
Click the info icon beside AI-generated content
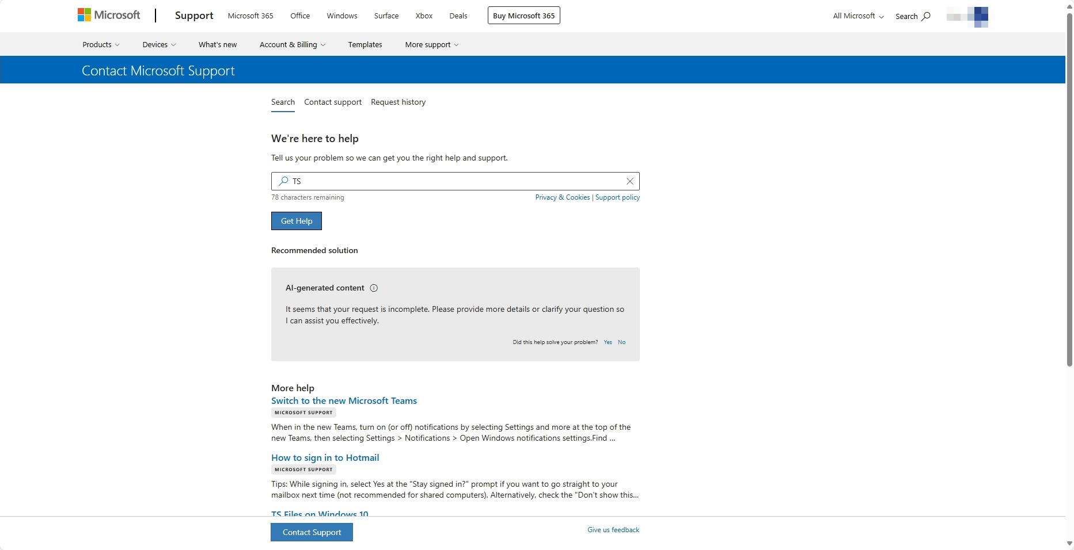[x=374, y=288]
